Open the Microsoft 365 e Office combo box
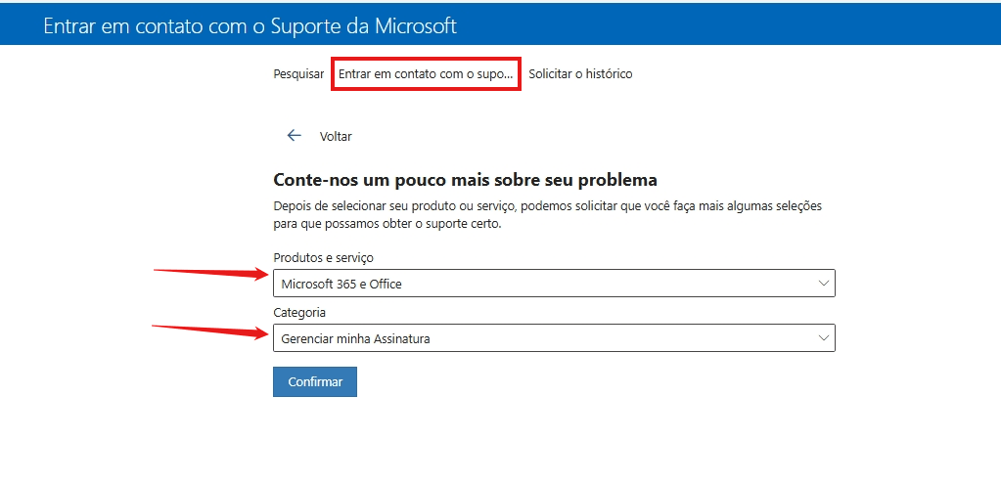 pyautogui.click(x=554, y=284)
